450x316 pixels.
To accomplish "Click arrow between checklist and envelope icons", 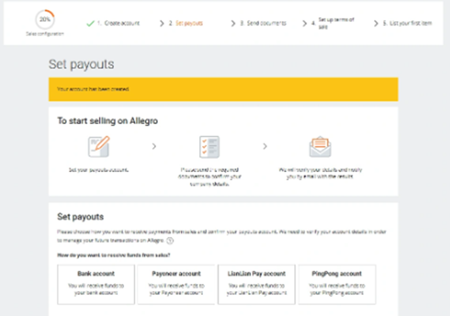I will 265,147.
